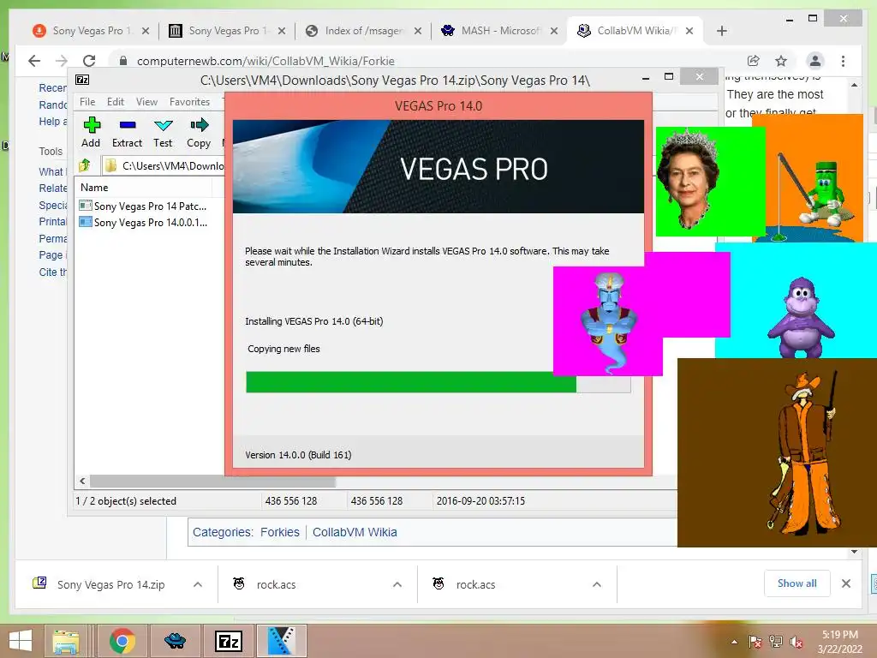Click the Chrome back arrow
Viewport: 877px width, 658px height.
[34, 61]
